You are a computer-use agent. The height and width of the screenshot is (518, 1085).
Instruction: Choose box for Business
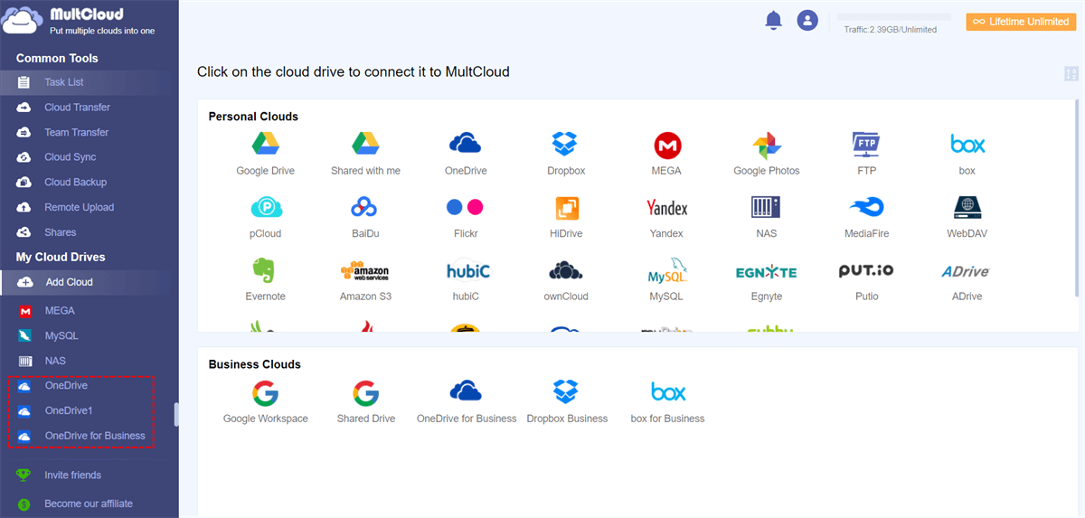coord(667,401)
